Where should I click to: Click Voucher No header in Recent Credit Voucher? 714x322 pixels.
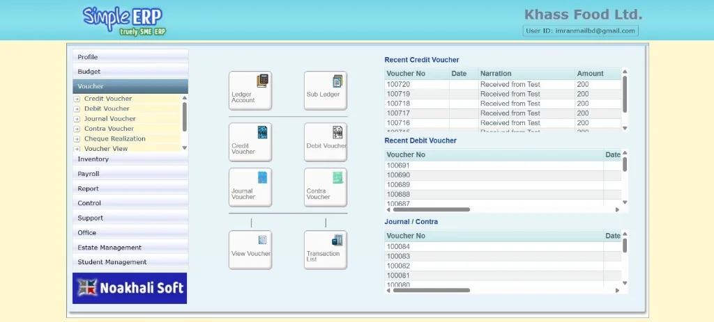tap(417, 74)
